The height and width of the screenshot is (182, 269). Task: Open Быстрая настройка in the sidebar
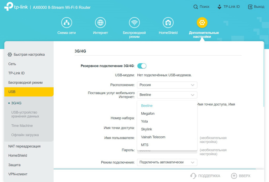click(29, 55)
